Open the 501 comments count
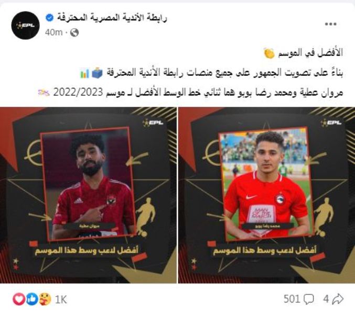The image size is (355, 314). (x=292, y=299)
